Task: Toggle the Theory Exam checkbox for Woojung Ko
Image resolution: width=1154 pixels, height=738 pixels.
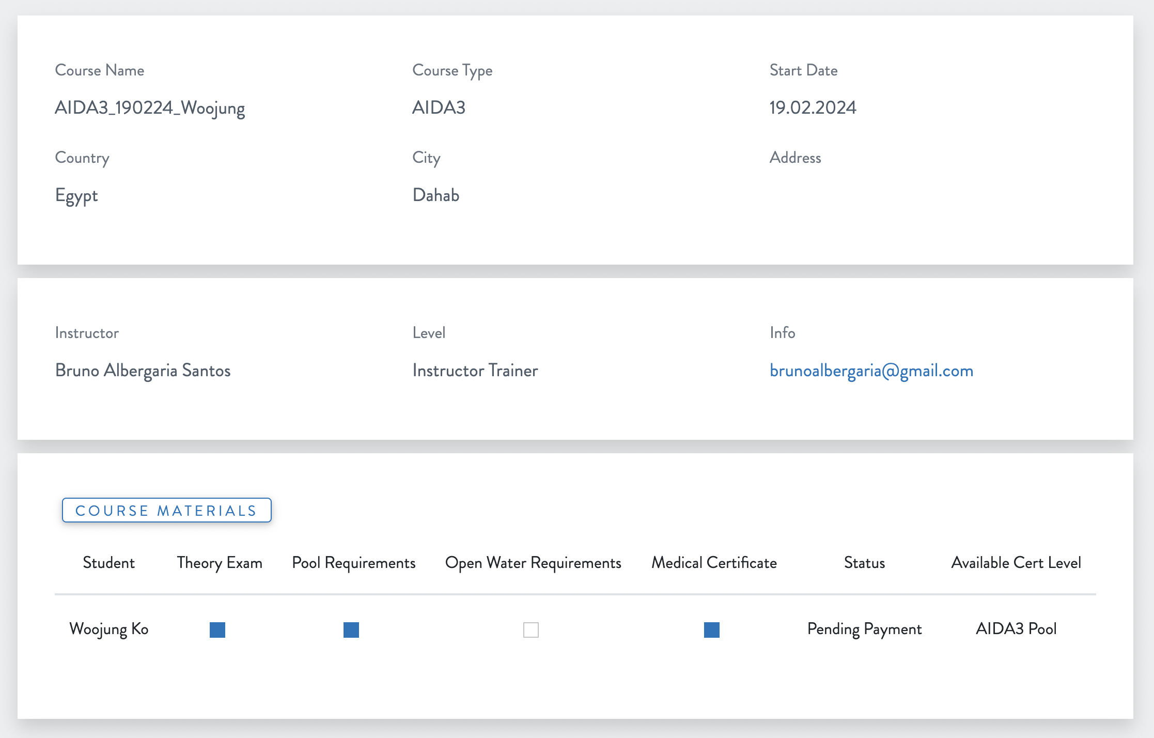Action: [x=217, y=629]
